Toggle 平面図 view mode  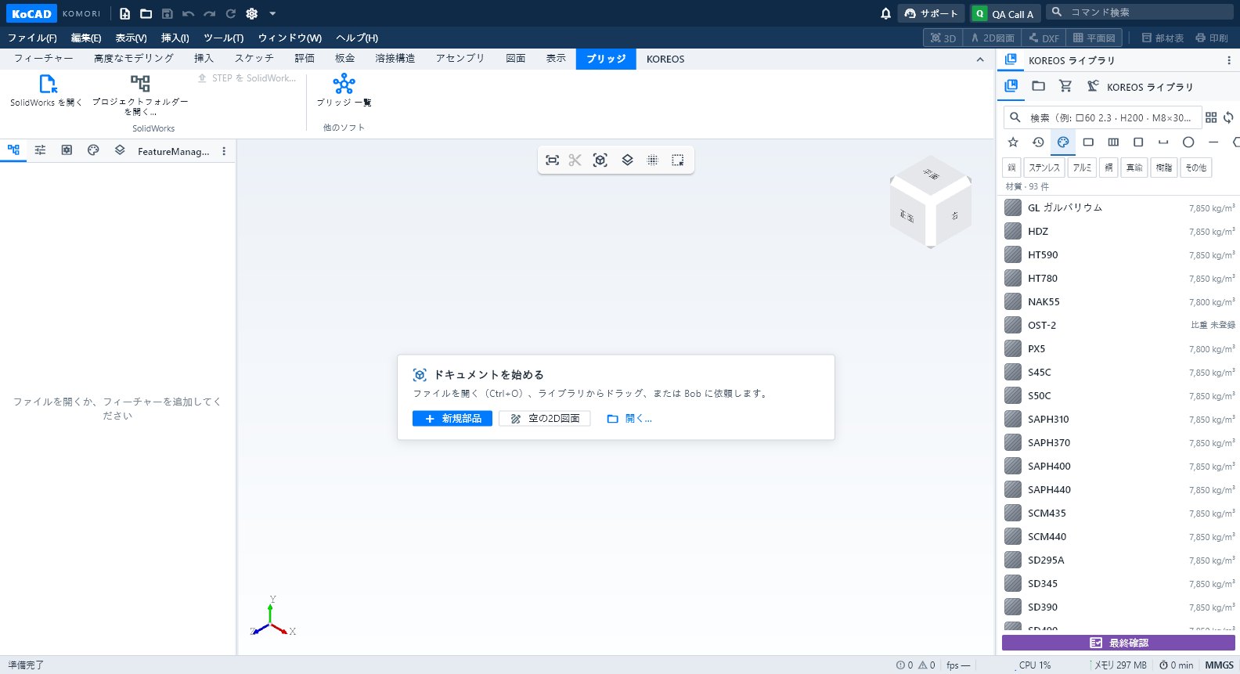point(1094,38)
